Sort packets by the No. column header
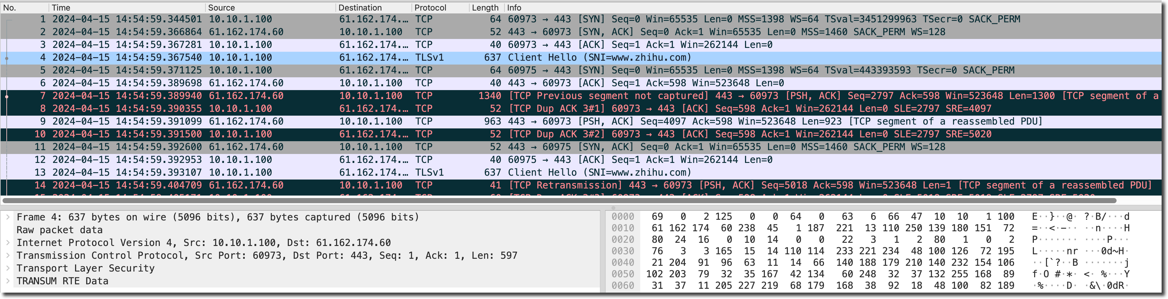 point(25,8)
